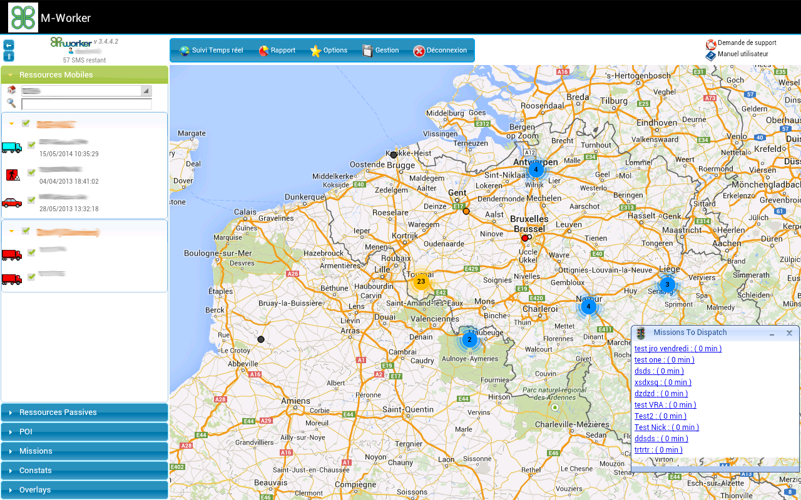This screenshot has width=801, height=500.
Task: Click the M-Worker logo in the header
Action: coord(23,17)
